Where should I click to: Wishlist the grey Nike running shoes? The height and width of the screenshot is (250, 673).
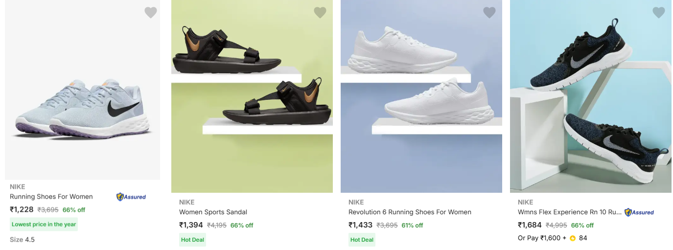click(151, 13)
